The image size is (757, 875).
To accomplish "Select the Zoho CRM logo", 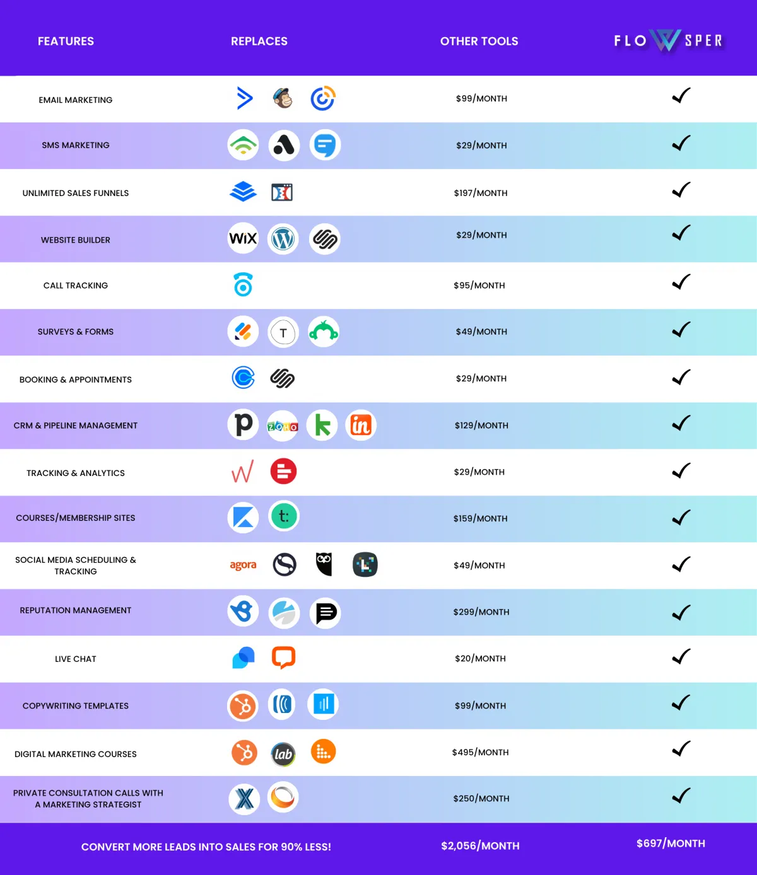I will click(283, 426).
